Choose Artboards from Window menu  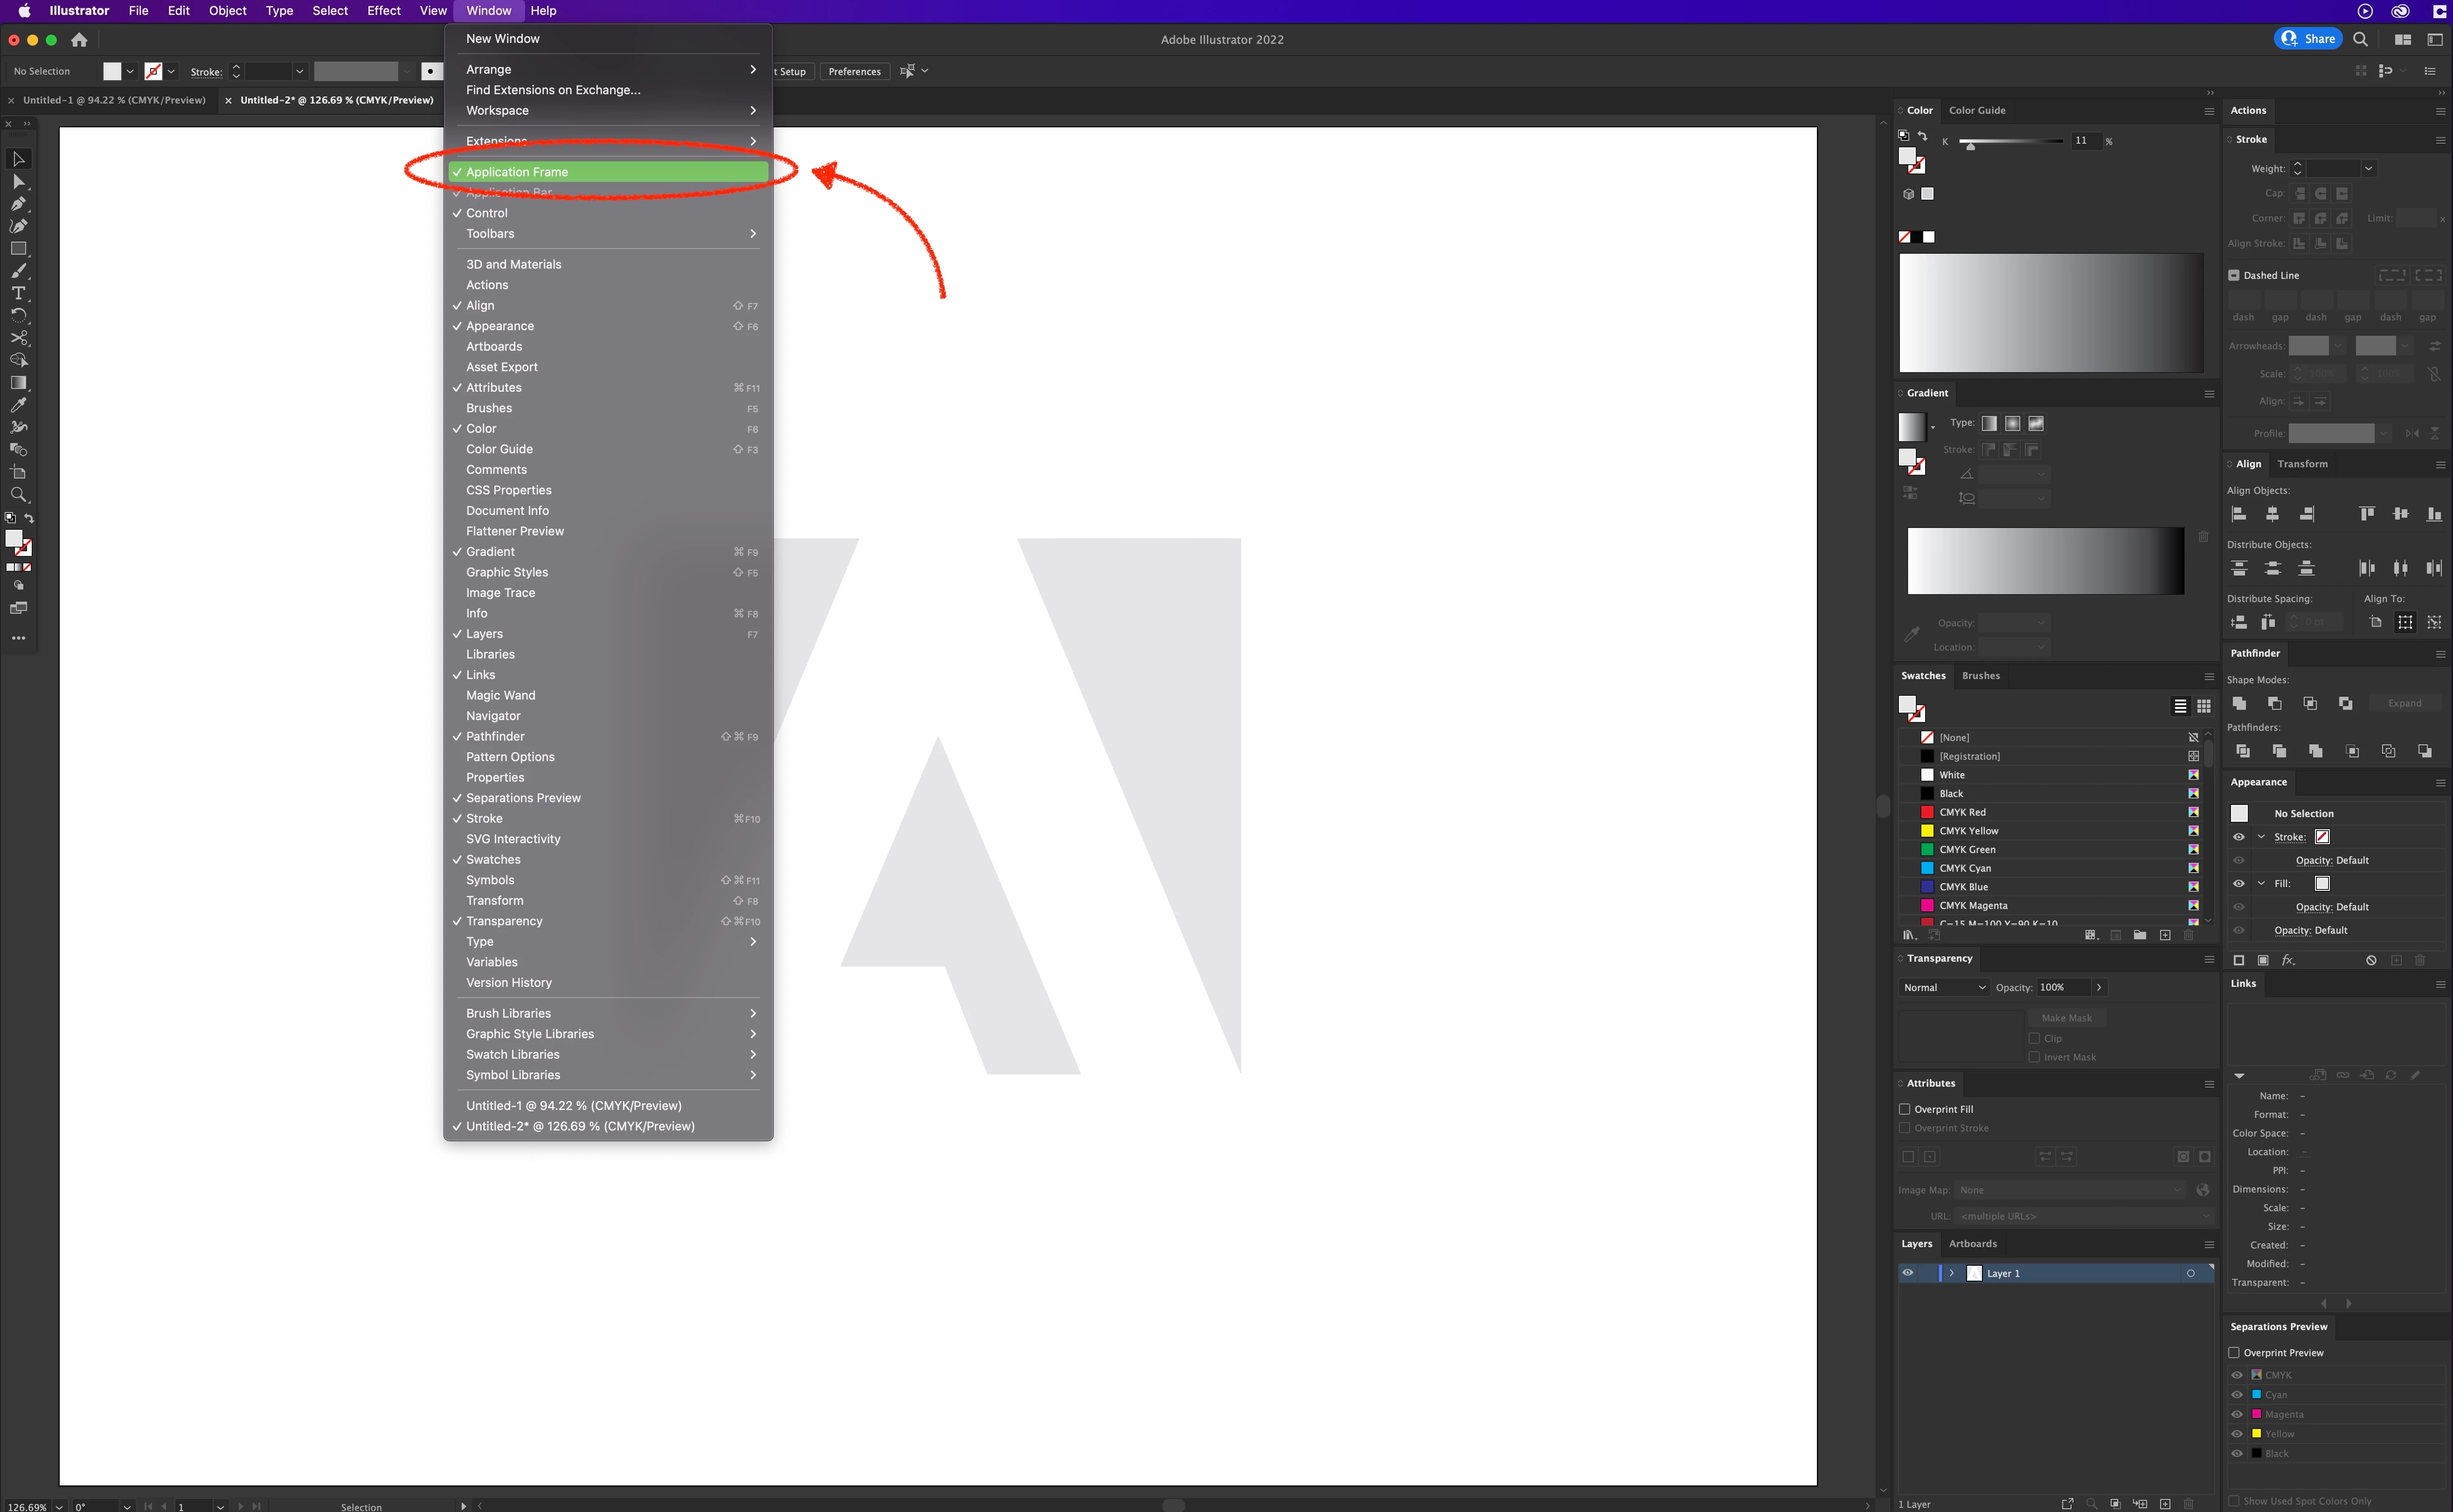click(x=494, y=346)
